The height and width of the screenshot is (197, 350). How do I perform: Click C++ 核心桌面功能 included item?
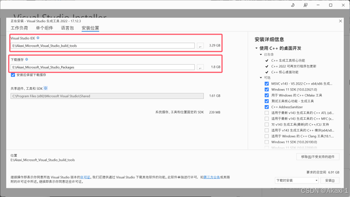coord(285,72)
